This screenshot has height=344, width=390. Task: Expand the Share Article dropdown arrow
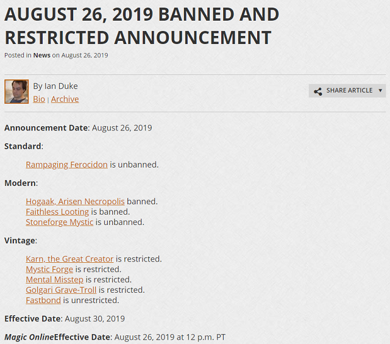tap(380, 91)
